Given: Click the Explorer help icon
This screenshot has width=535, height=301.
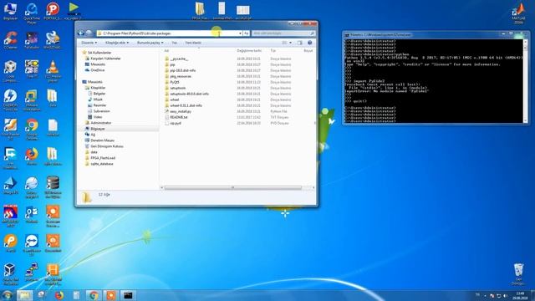Looking at the screenshot, I should coord(310,43).
